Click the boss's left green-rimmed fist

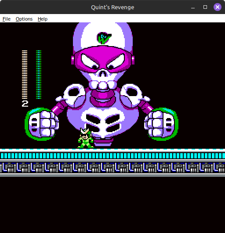[42, 124]
